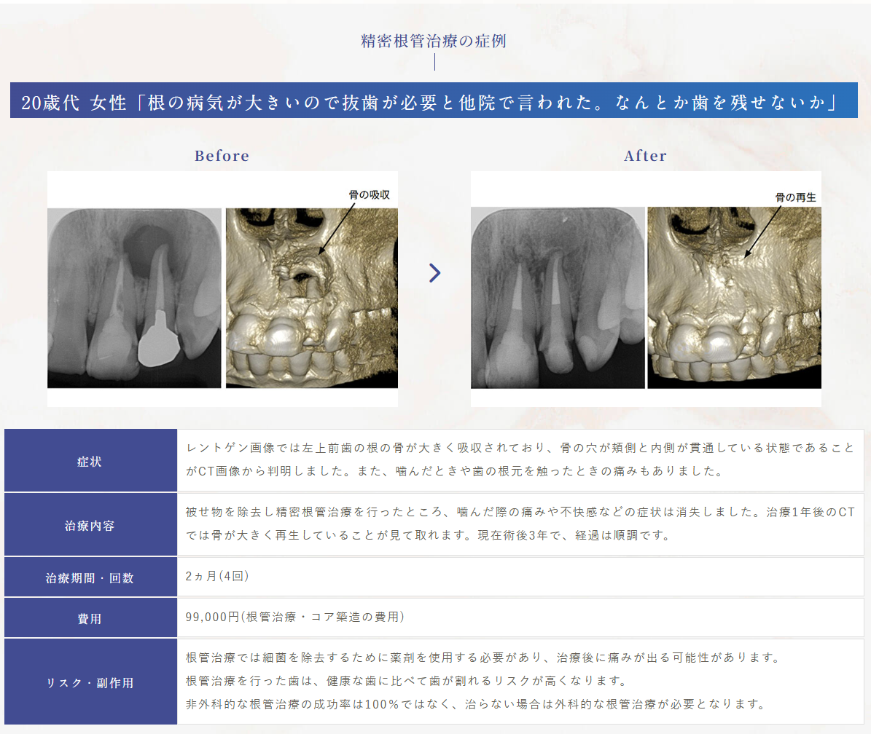This screenshot has height=734, width=871.
Task: Open the After dental X-ray image
Action: click(x=558, y=298)
